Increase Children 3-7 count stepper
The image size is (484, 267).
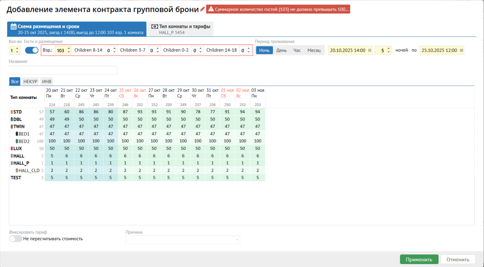[x=158, y=48]
